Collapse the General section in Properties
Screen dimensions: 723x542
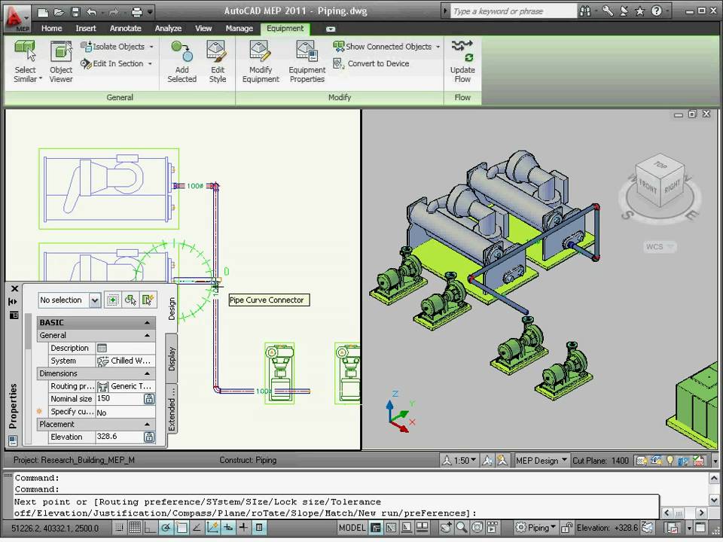pos(147,336)
